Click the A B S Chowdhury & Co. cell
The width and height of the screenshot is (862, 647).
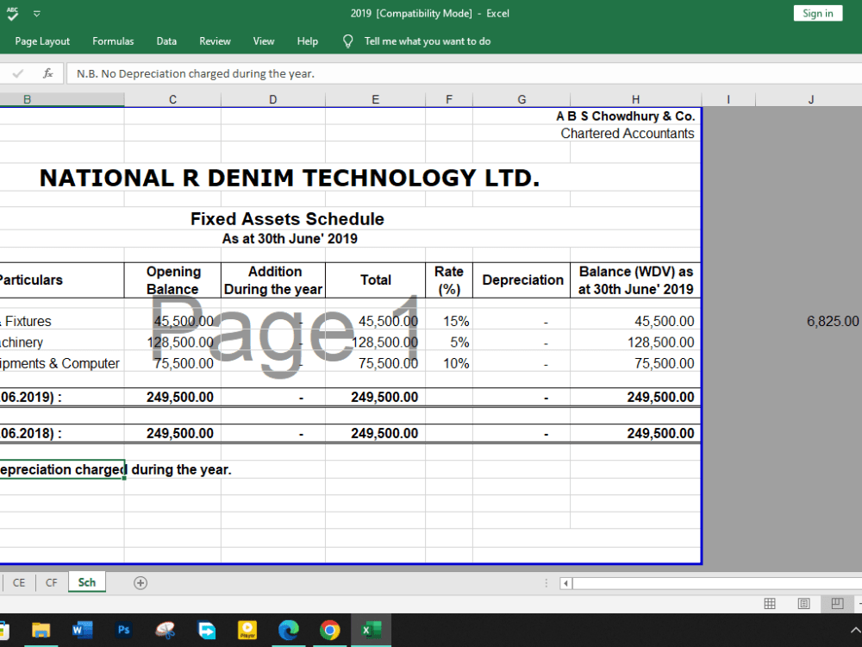[x=625, y=116]
